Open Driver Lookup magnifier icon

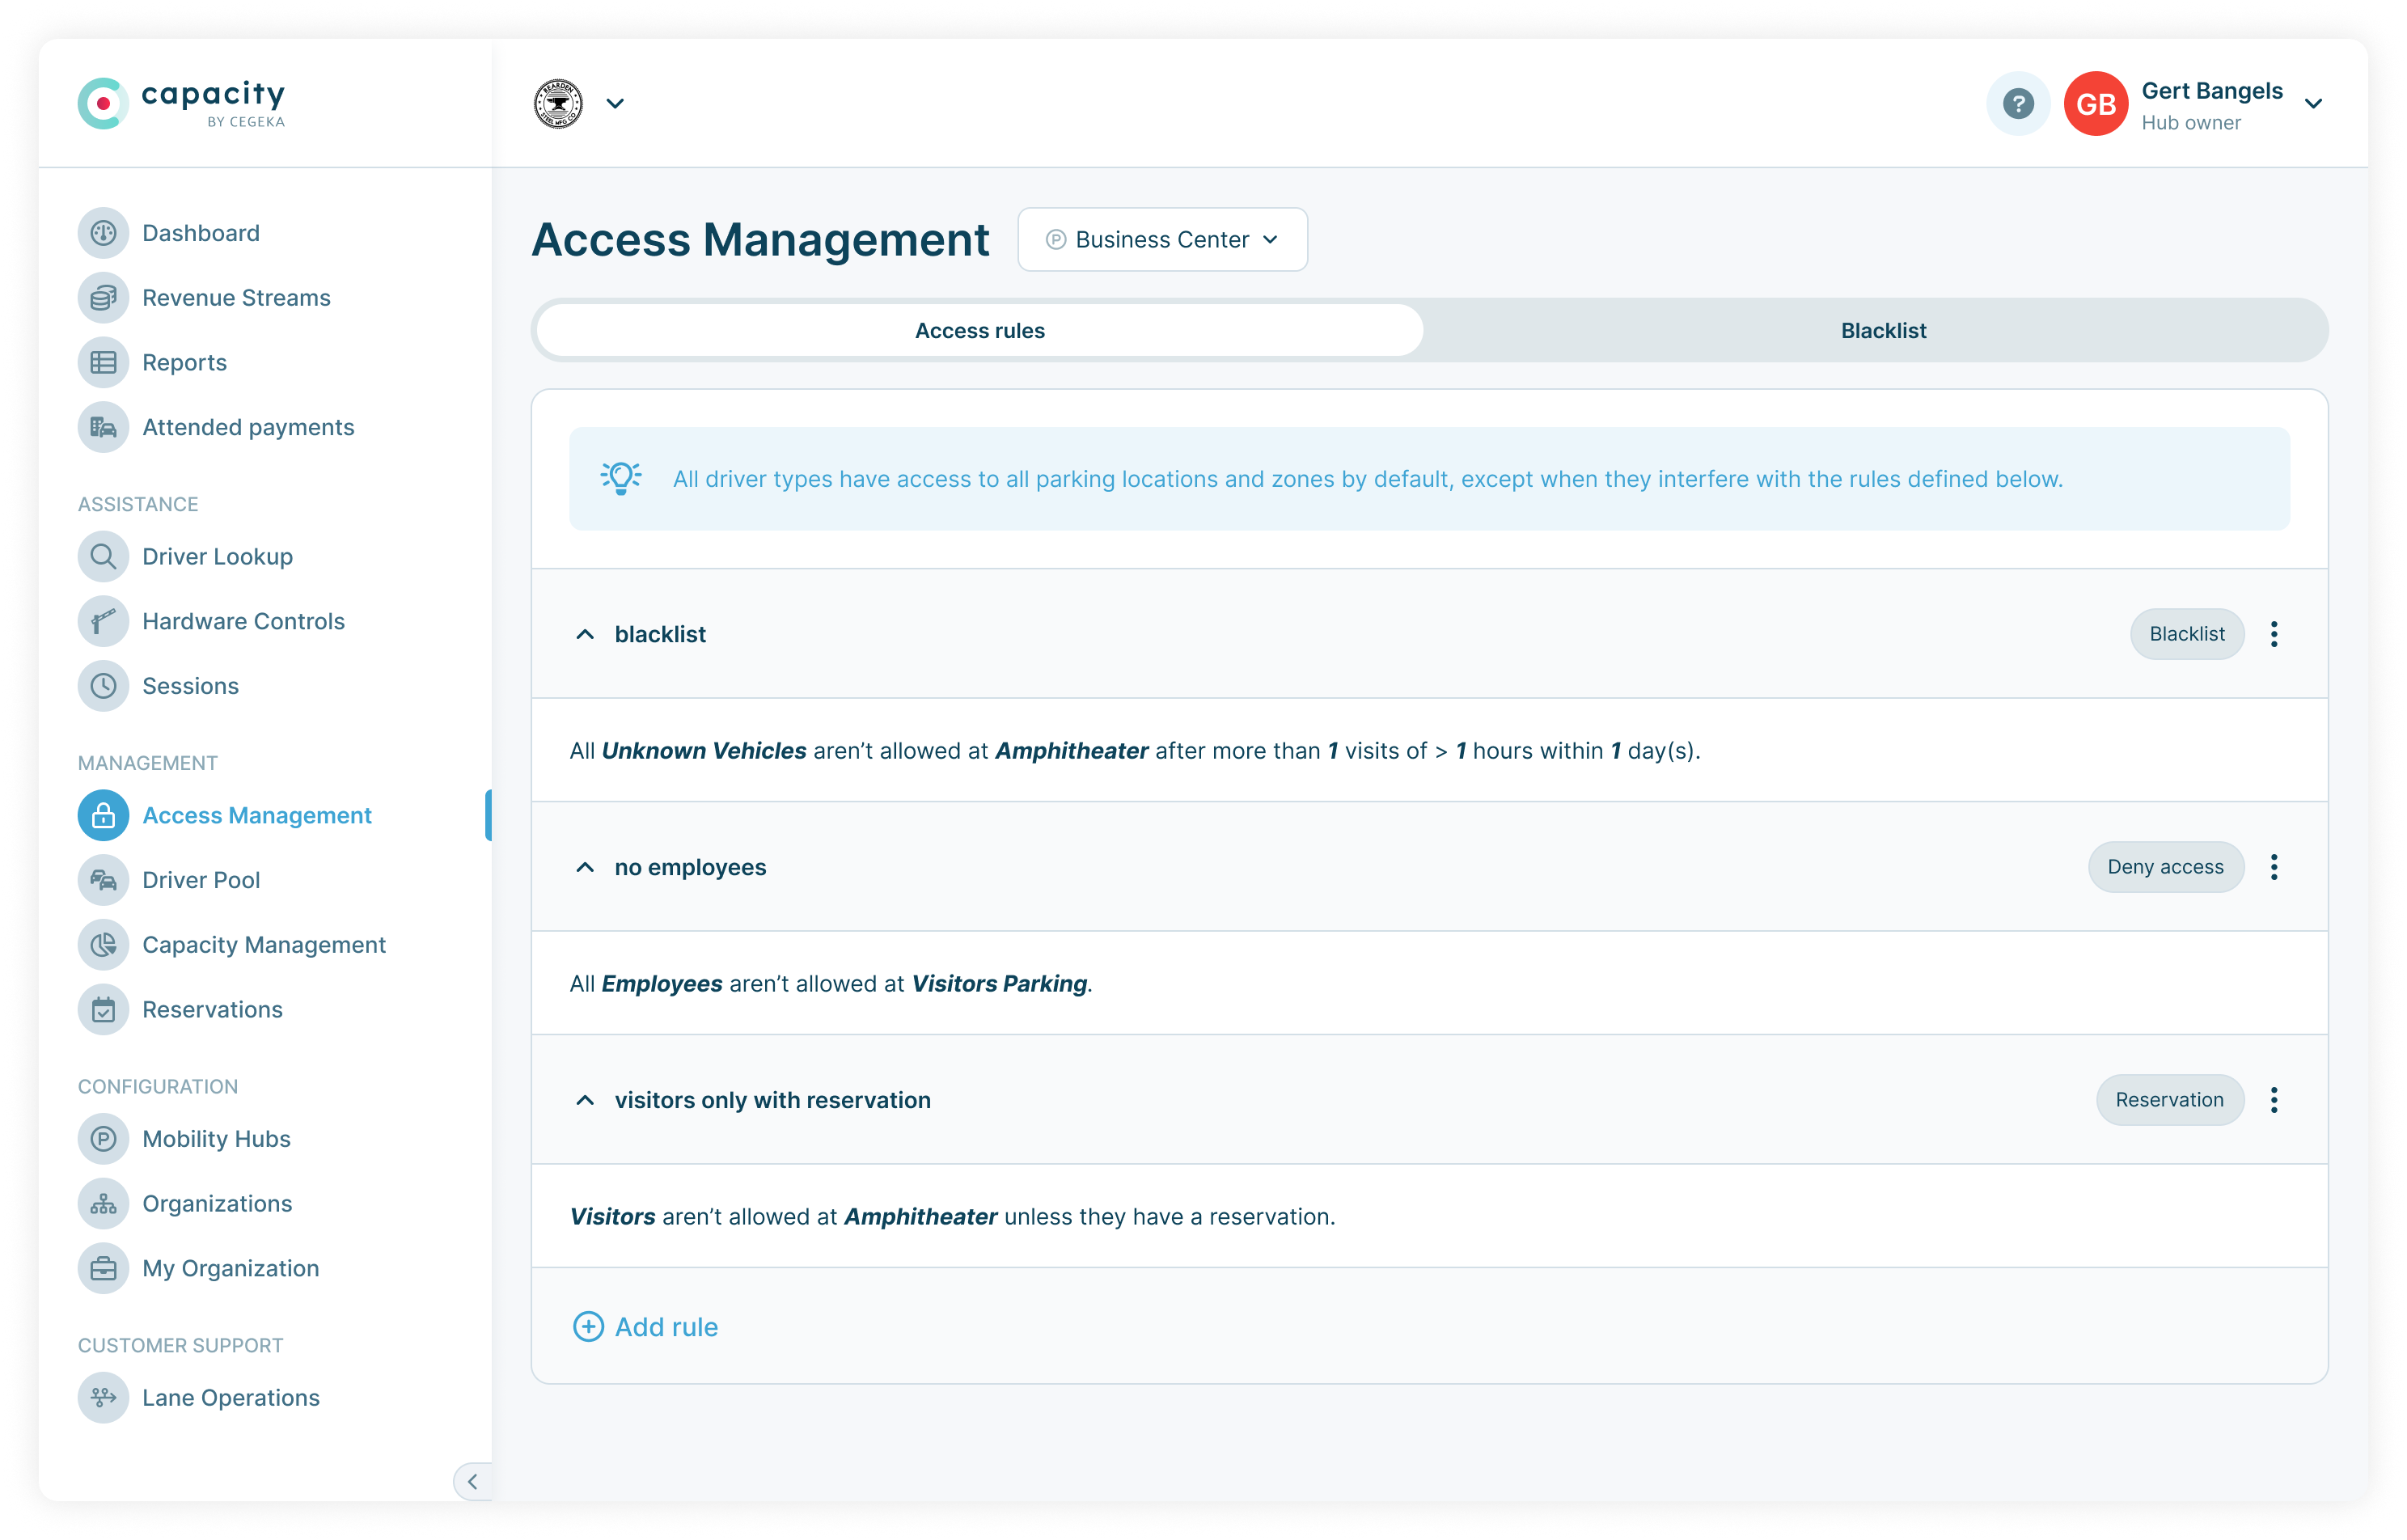tap(103, 557)
